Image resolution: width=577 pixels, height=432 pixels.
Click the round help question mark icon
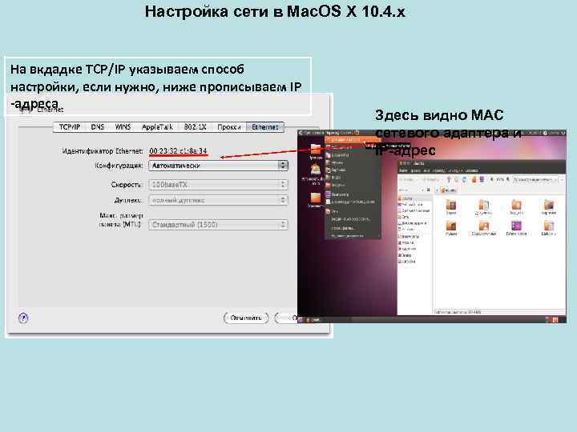click(x=23, y=318)
